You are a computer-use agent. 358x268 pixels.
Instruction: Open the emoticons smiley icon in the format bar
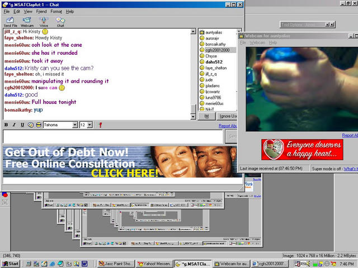[x=39, y=125]
